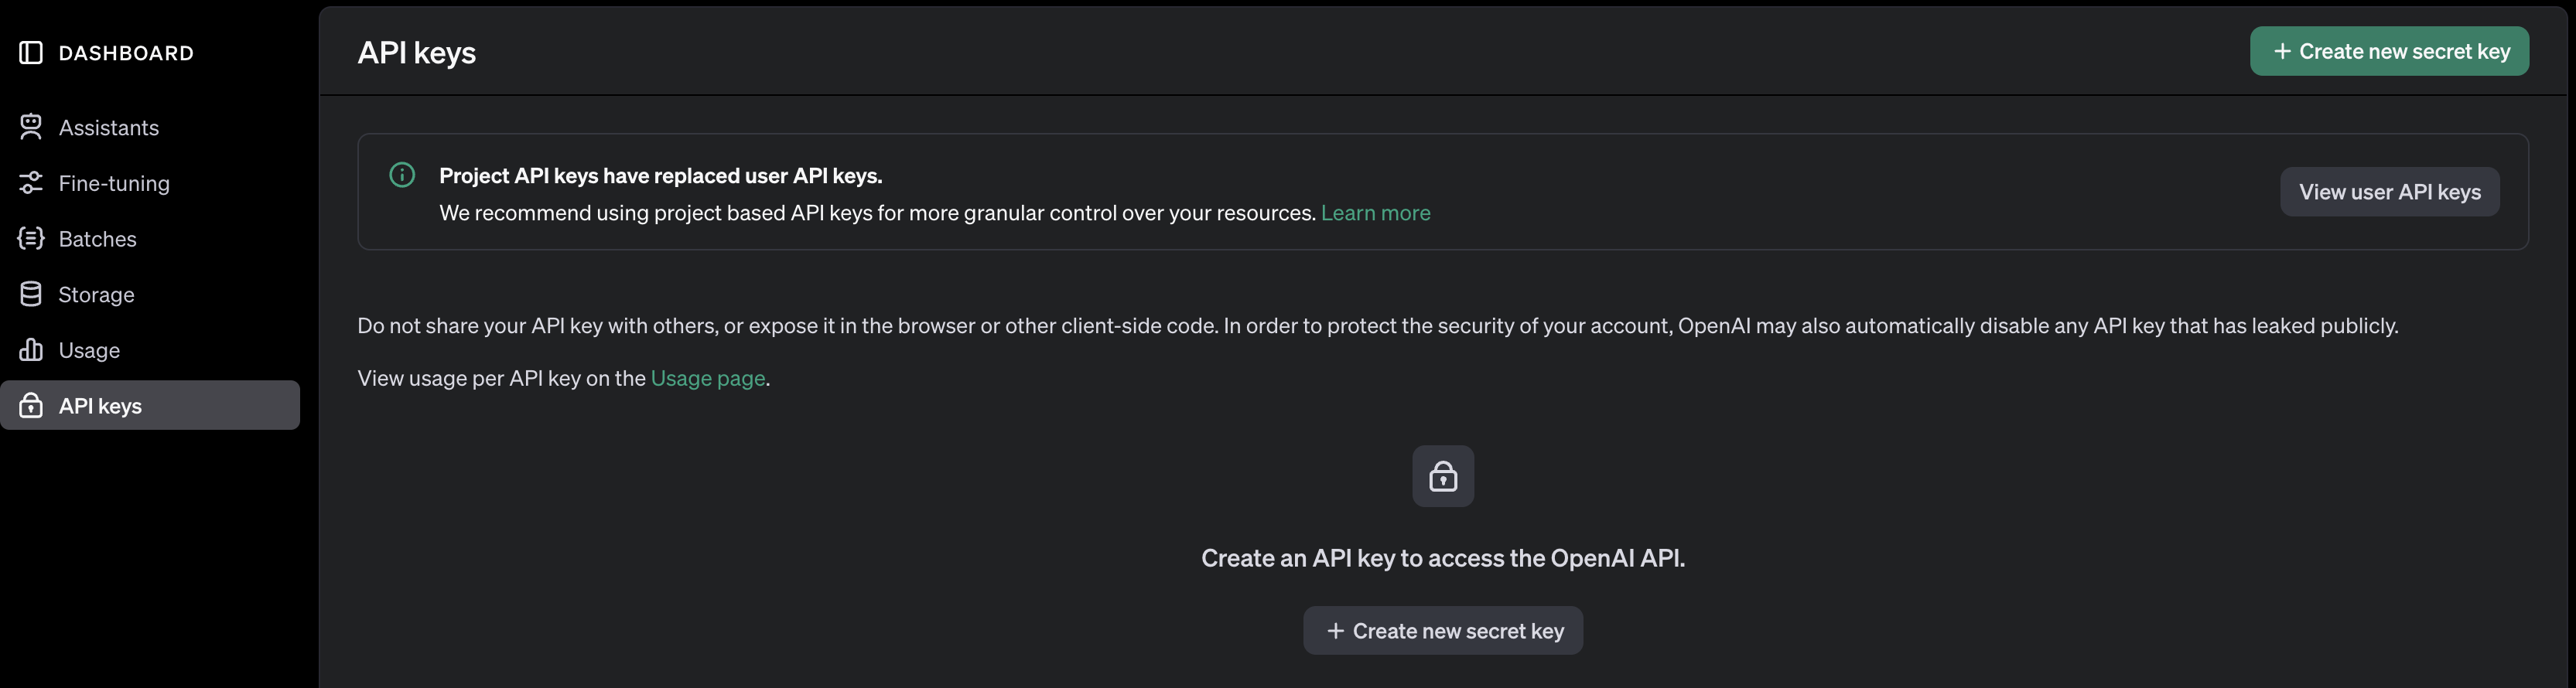Click 'Project API keys have replaced user API keys.' text
This screenshot has height=688, width=2576.
(x=660, y=176)
